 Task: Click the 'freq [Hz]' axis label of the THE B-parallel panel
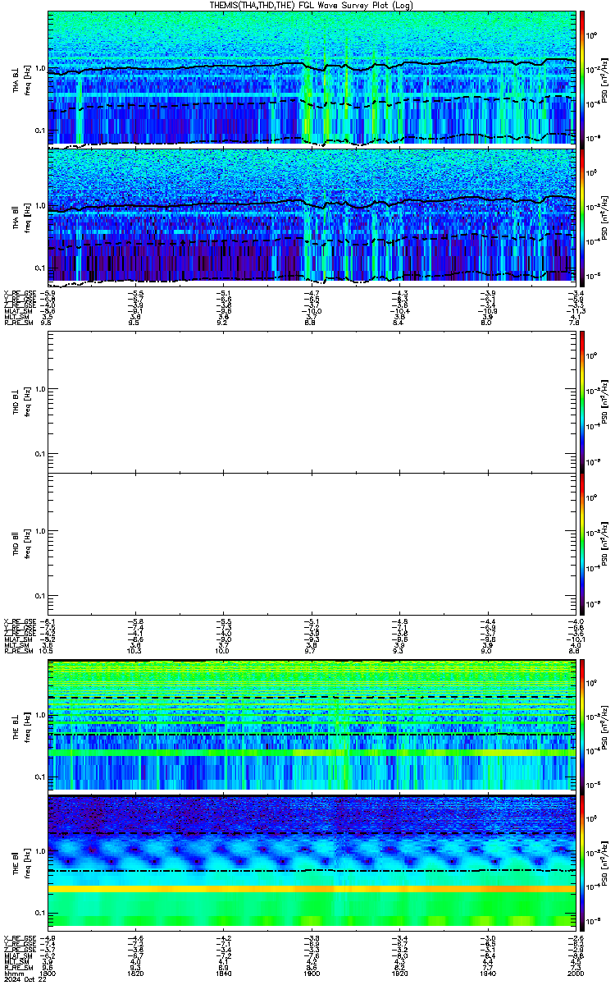point(27,862)
